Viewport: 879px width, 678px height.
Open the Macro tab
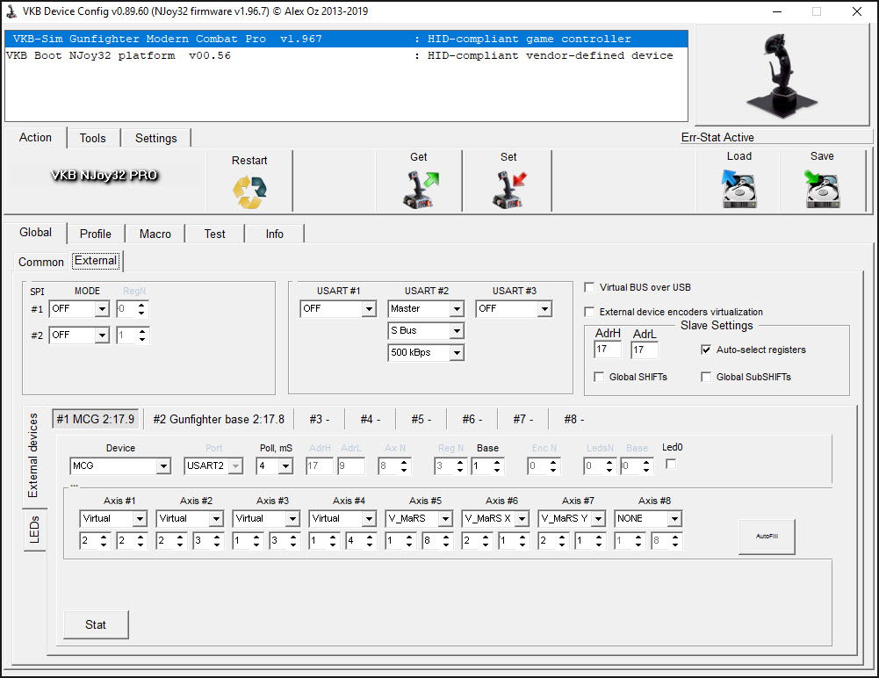[x=155, y=234]
